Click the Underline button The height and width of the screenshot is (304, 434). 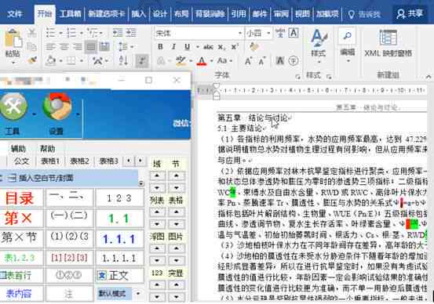[188, 47]
